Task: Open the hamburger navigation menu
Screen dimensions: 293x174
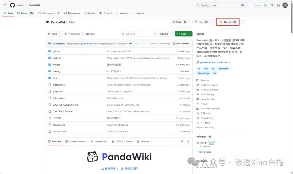Action: [x=5, y=5]
